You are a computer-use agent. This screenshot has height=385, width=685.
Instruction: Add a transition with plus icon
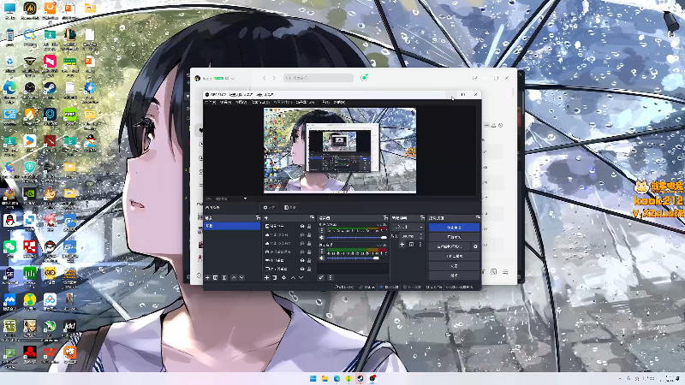[x=402, y=245]
